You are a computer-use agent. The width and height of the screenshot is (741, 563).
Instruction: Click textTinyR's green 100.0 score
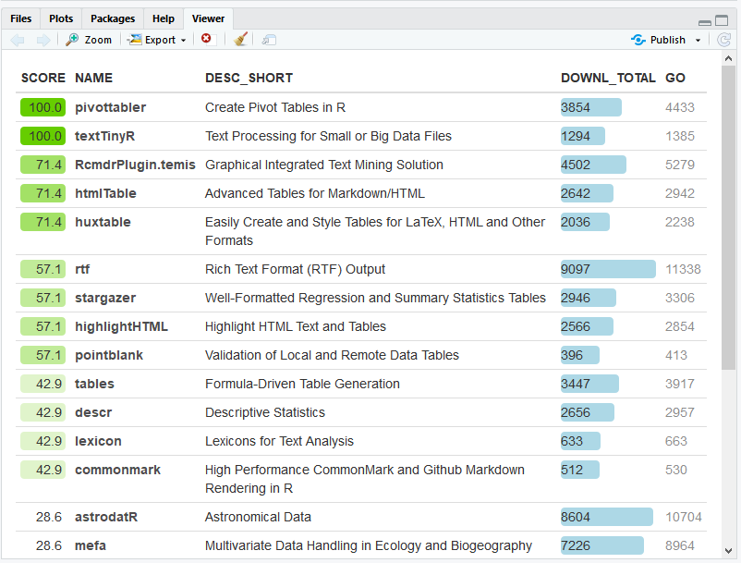click(43, 136)
